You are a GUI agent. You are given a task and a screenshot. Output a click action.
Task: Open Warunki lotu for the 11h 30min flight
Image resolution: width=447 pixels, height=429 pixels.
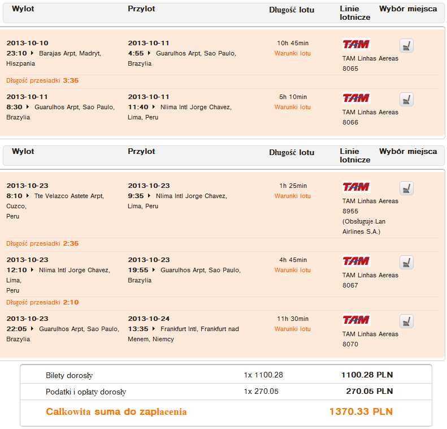(292, 329)
